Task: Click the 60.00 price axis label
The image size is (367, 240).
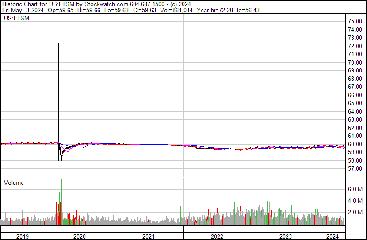Action: tap(355, 144)
